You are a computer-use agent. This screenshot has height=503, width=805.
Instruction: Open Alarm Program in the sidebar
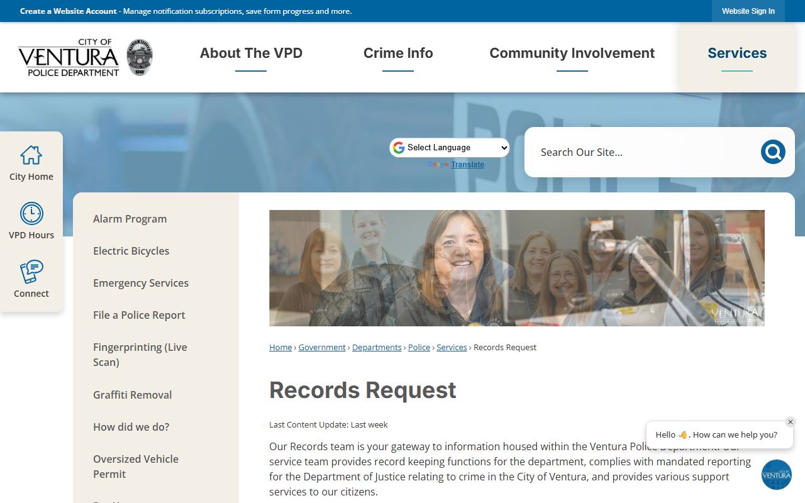click(x=130, y=219)
